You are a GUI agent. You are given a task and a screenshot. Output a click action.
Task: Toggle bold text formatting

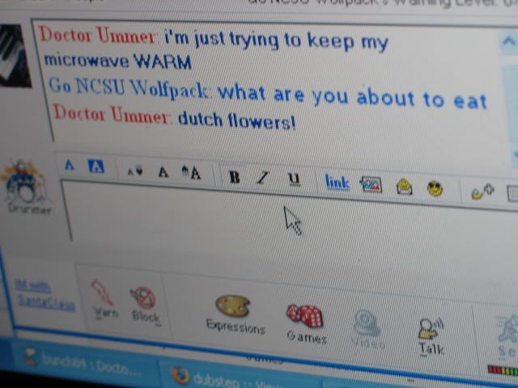pos(235,176)
